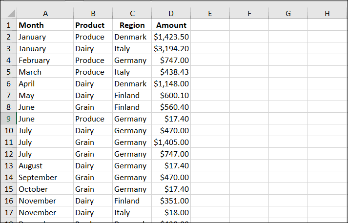The image size is (348, 223).
Task: Click the Product header cell
Action: pyautogui.click(x=93, y=25)
